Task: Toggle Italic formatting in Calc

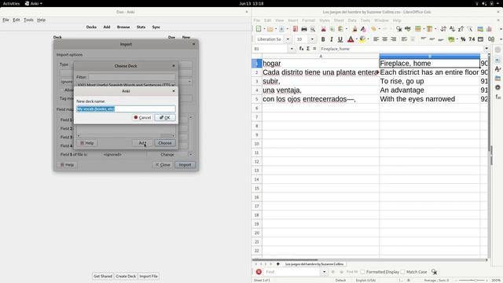Action: [x=332, y=39]
